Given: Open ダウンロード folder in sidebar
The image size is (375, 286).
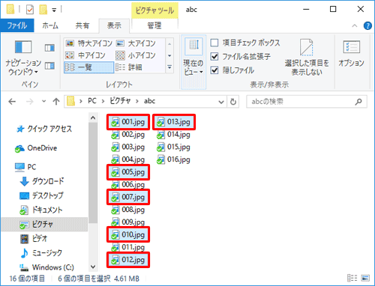Looking at the screenshot, I should pyautogui.click(x=42, y=181).
